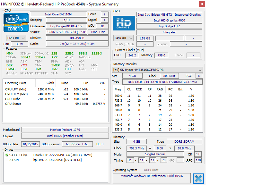Close summary with blue X button
This screenshot has height=185, width=263.
(198, 179)
